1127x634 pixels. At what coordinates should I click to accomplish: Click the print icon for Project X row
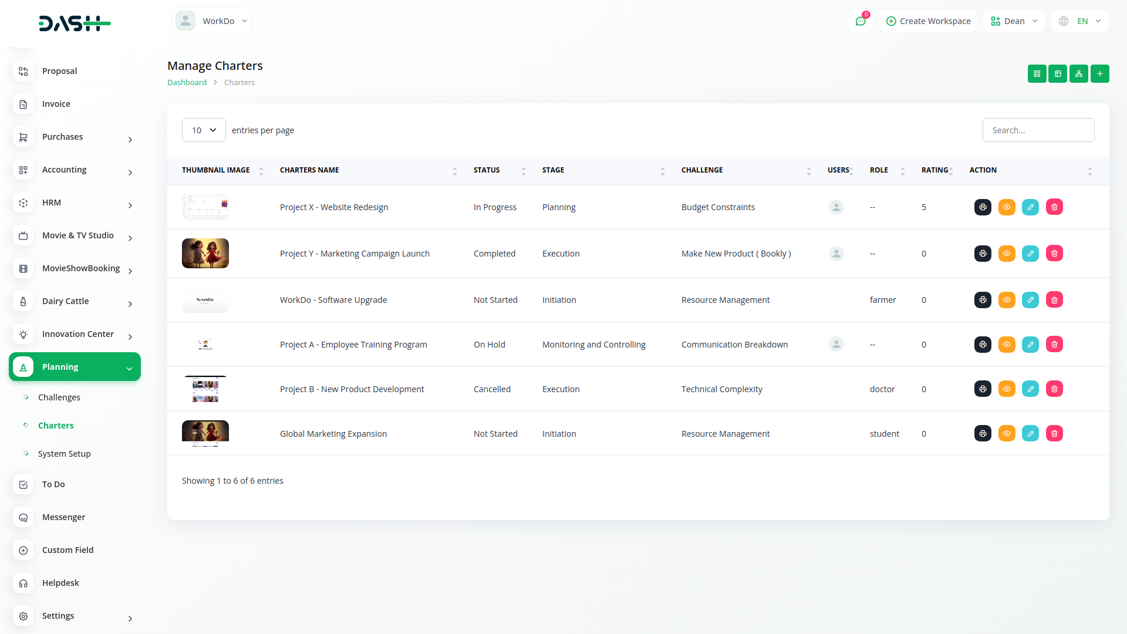coord(983,207)
